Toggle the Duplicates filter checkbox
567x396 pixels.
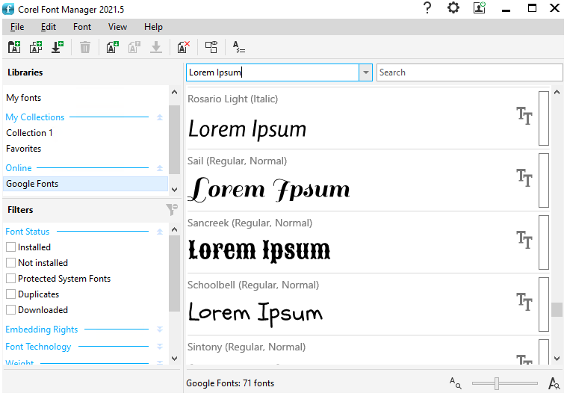10,294
